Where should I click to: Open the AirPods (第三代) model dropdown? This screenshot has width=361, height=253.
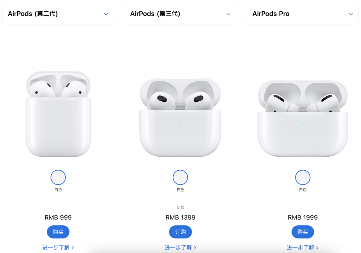coord(180,14)
